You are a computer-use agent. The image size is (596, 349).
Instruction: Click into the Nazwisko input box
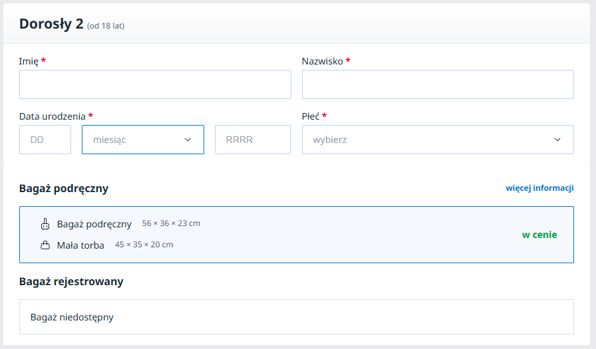tap(437, 84)
